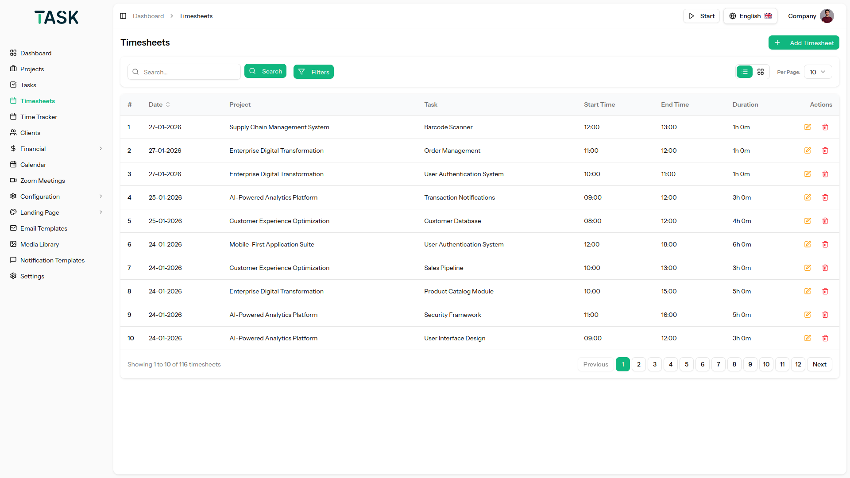Click edit icon for Sales Pipeline row
The height and width of the screenshot is (478, 850).
[x=807, y=268]
